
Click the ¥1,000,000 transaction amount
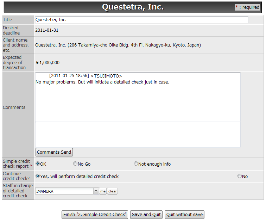(x=47, y=63)
